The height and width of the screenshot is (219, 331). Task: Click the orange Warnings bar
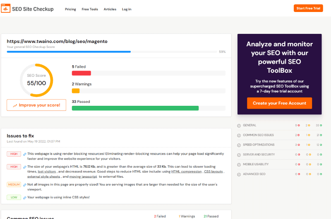(76, 91)
